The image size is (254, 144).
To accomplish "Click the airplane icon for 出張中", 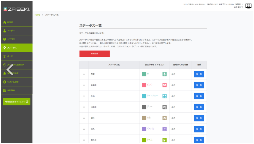I will (x=164, y=107).
